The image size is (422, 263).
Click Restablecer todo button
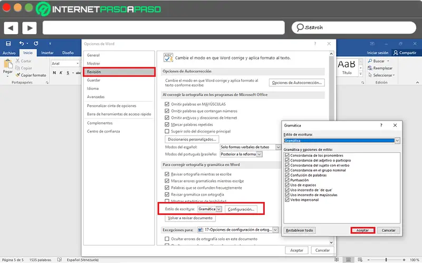click(299, 230)
